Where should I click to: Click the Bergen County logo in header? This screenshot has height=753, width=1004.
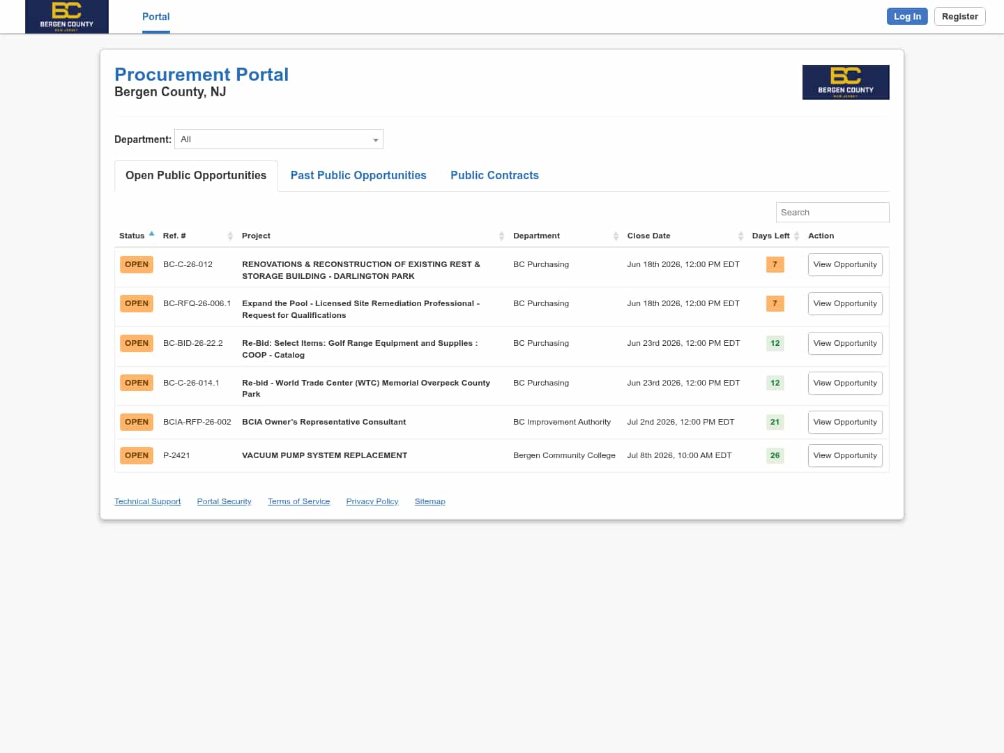[67, 17]
